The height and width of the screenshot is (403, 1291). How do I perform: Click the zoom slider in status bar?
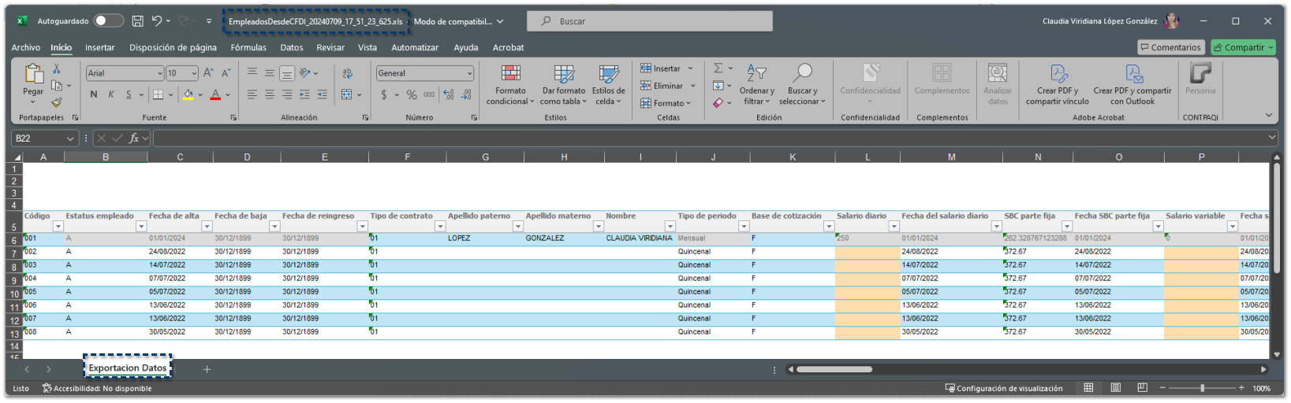(x=1201, y=388)
